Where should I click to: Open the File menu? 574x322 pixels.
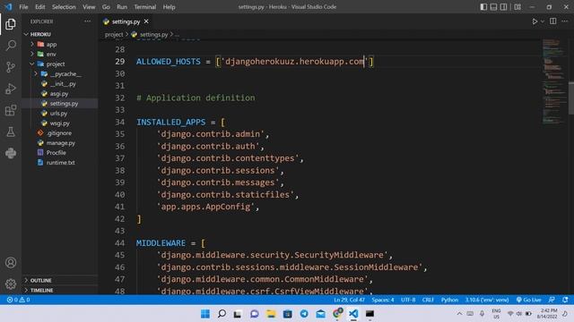pos(23,7)
